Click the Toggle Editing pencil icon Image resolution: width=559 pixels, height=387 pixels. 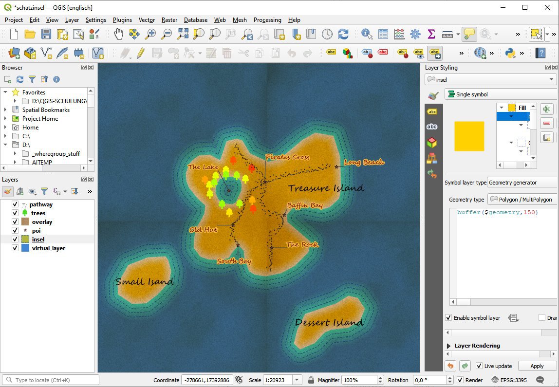141,53
